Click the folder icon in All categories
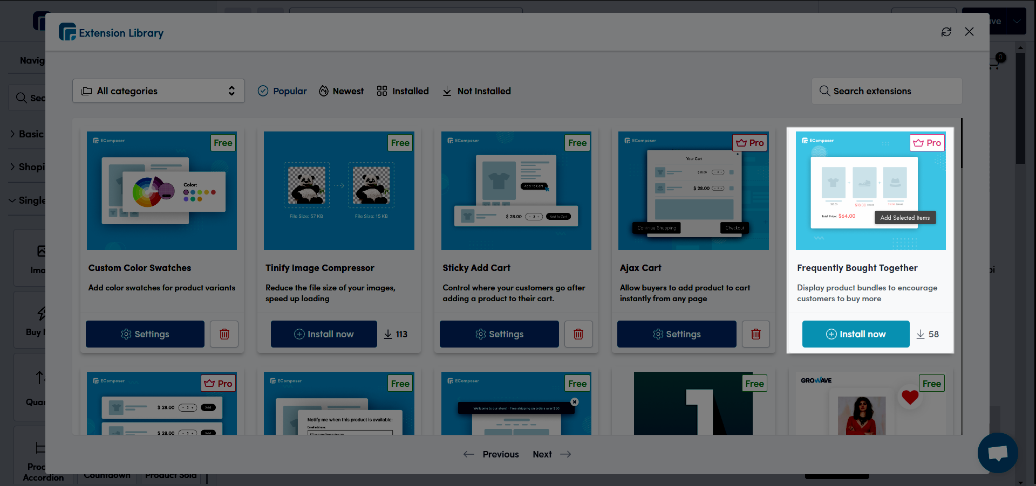The width and height of the screenshot is (1036, 486). (x=86, y=91)
